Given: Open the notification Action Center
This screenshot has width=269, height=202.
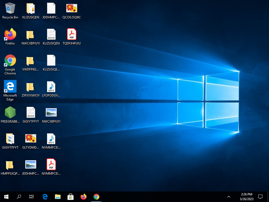Looking at the screenshot, I should coord(260,196).
